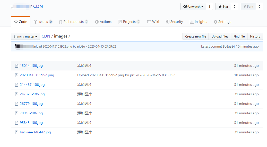Click file icon beside 26779-106.jpg
This screenshot has height=147, width=267.
tap(16, 104)
